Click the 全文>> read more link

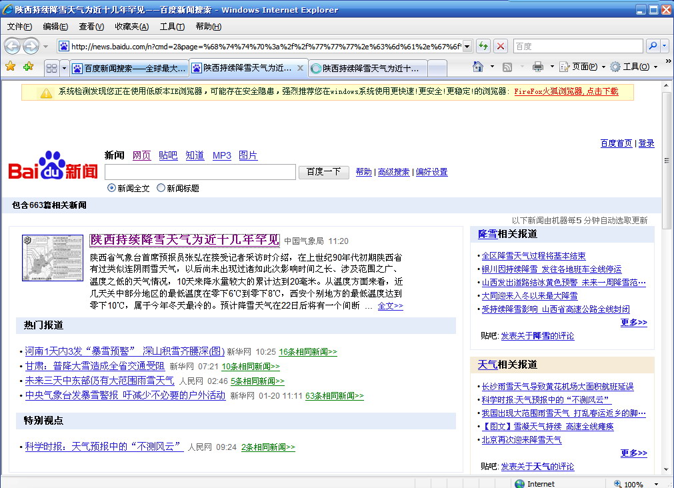click(x=390, y=306)
